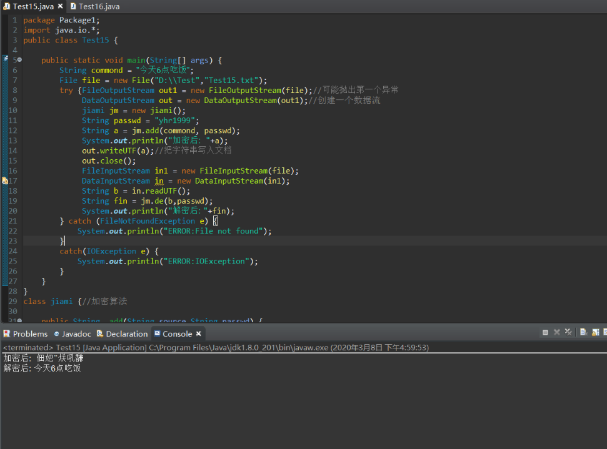Switch to the Test16.java editor tab
Image resolution: width=607 pixels, height=449 pixels.
(99, 6)
